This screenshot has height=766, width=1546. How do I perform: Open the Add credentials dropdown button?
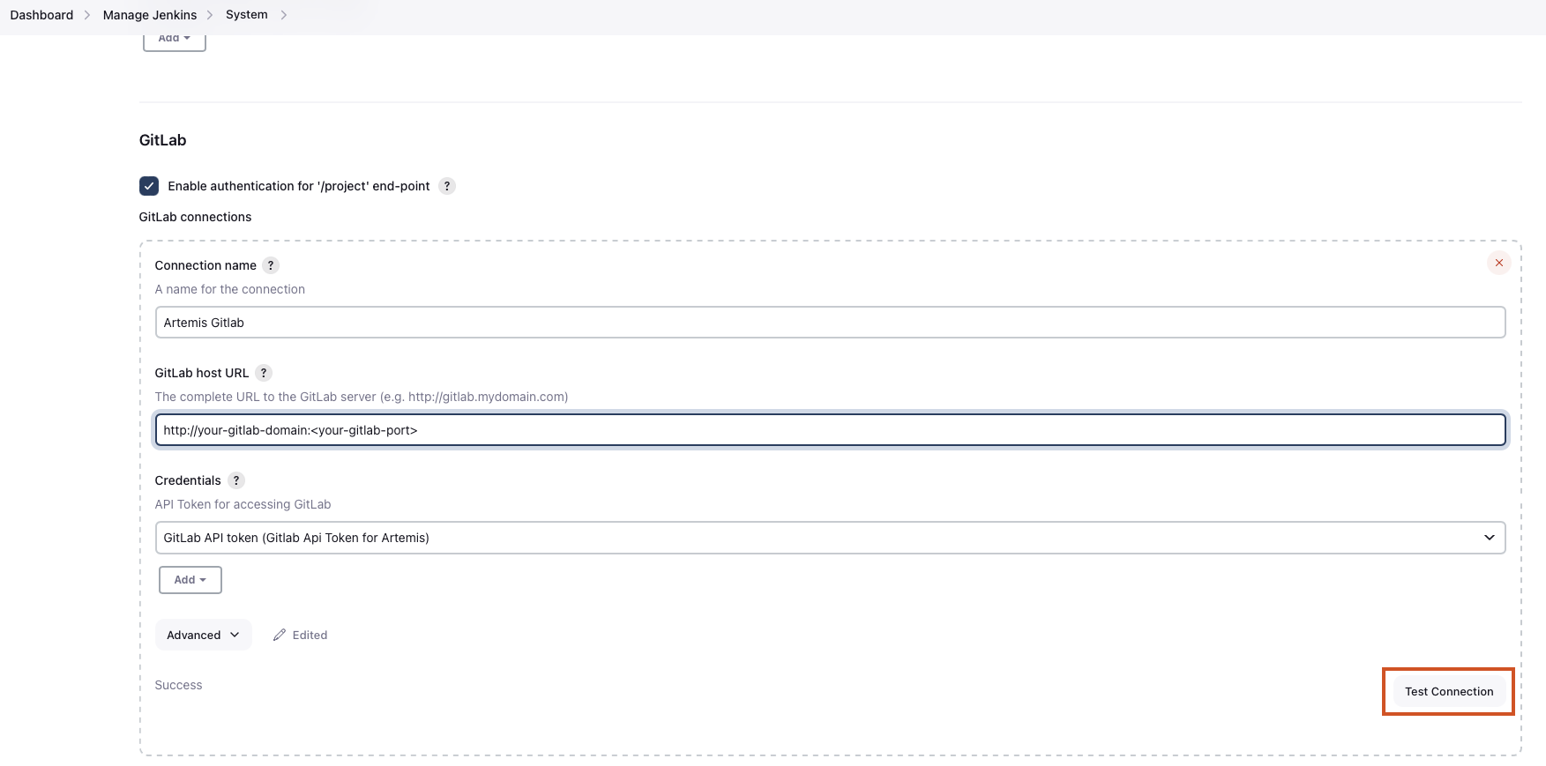coord(190,580)
